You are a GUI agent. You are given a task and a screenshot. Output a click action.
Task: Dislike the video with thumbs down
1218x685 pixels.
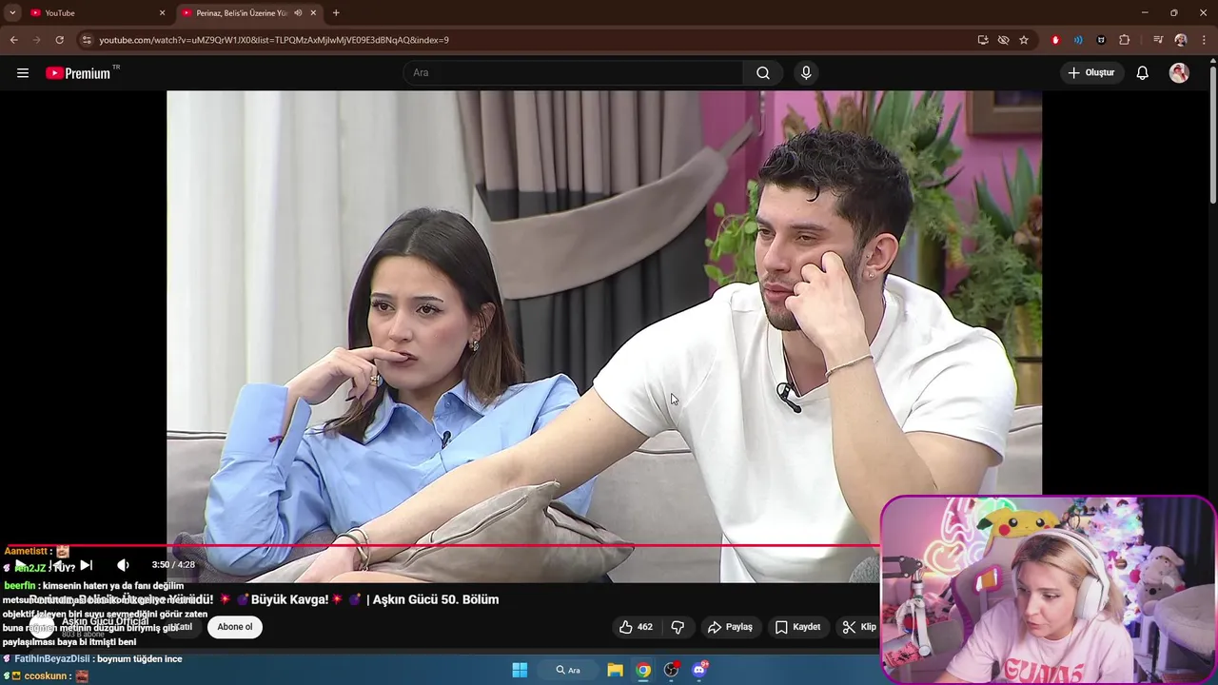pos(678,627)
